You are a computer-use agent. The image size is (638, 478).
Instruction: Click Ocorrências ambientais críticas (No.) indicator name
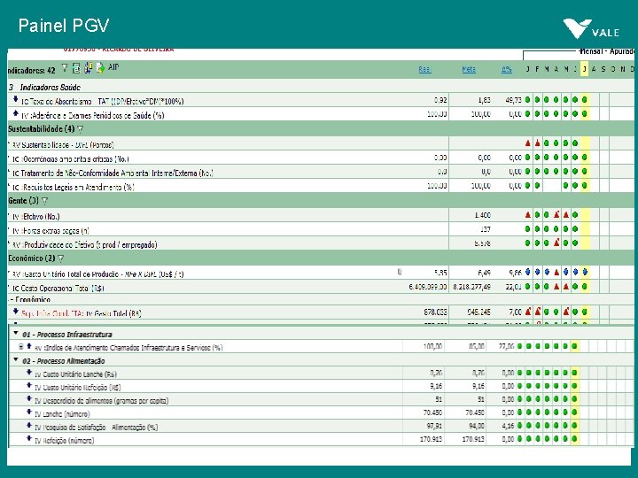click(71, 159)
